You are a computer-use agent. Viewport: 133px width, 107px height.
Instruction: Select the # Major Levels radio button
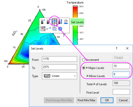pyautogui.click(x=84, y=68)
